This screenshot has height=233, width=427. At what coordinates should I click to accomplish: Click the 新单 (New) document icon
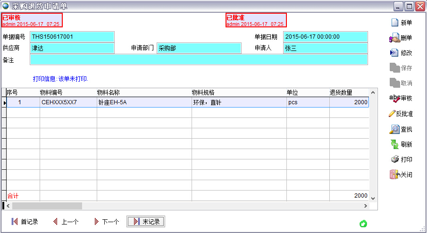tap(394, 23)
